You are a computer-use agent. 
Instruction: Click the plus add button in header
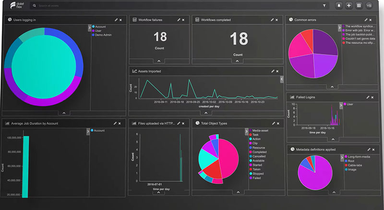[349, 6]
